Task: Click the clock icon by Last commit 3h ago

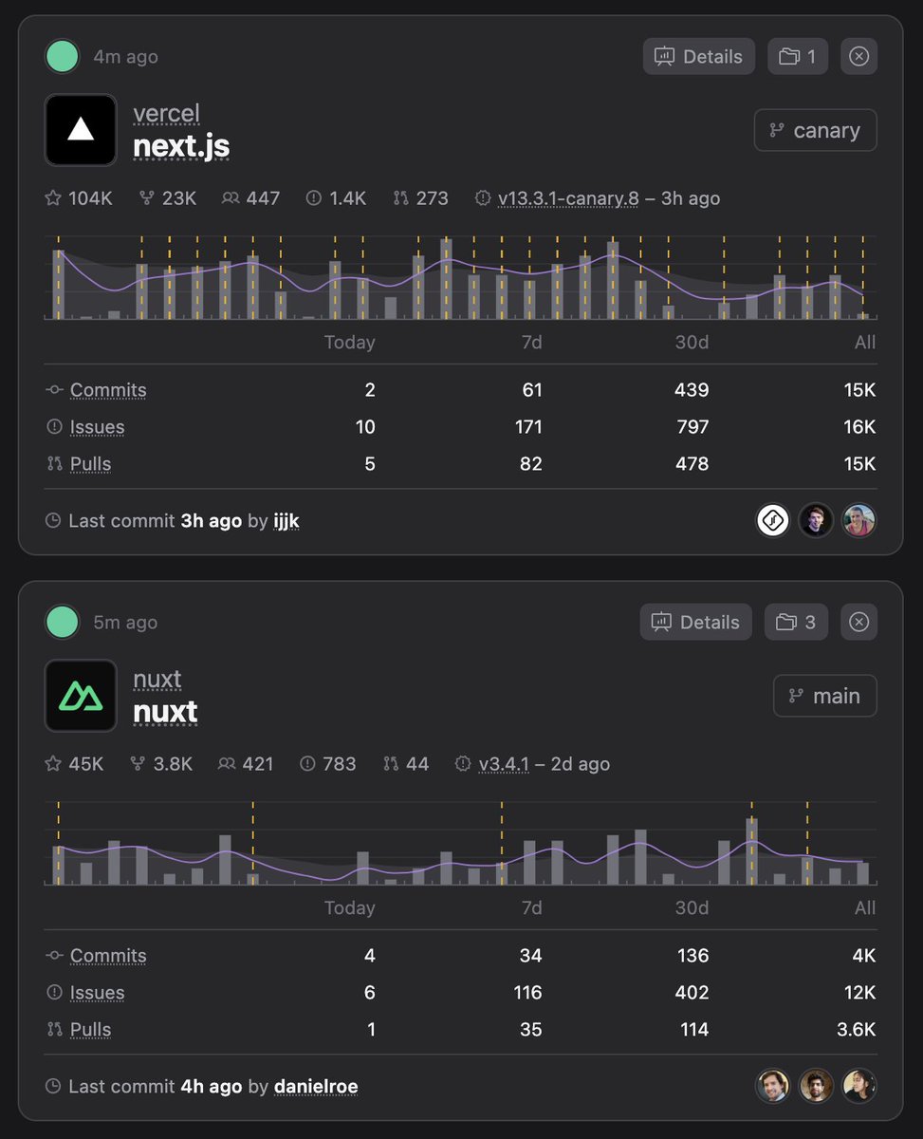Action: point(53,521)
